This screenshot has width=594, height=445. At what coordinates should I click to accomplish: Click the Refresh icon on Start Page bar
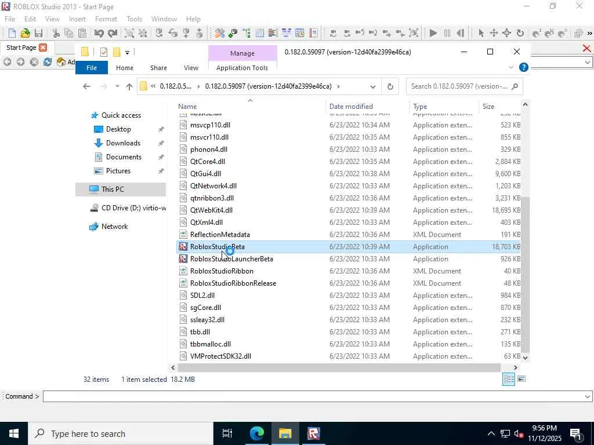pos(48,61)
